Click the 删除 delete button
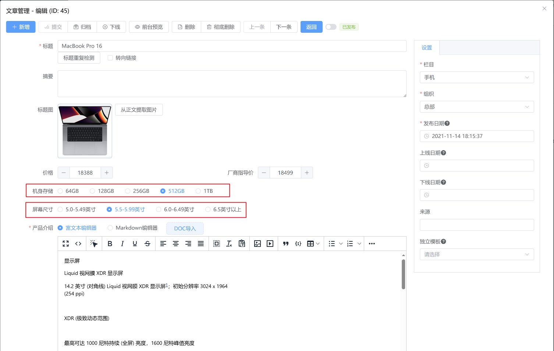The width and height of the screenshot is (554, 351). 187,27
